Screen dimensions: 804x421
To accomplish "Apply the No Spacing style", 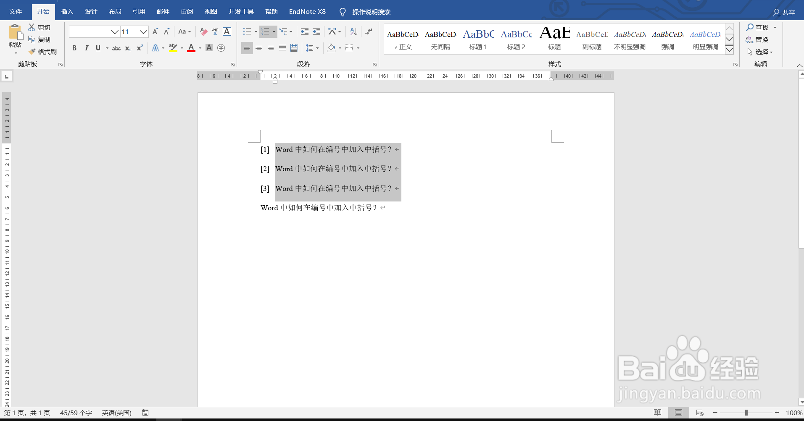I will click(x=440, y=39).
